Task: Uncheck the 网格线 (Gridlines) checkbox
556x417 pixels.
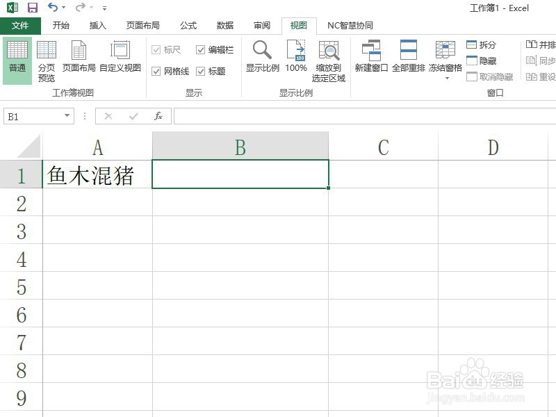Action: pyautogui.click(x=155, y=72)
